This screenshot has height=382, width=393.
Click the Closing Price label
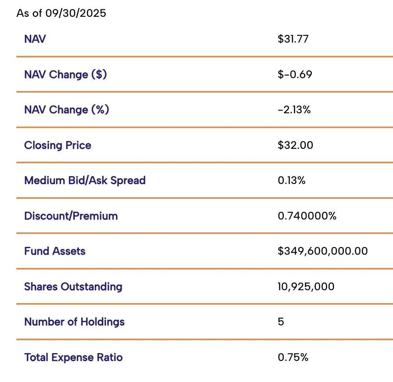coord(58,145)
